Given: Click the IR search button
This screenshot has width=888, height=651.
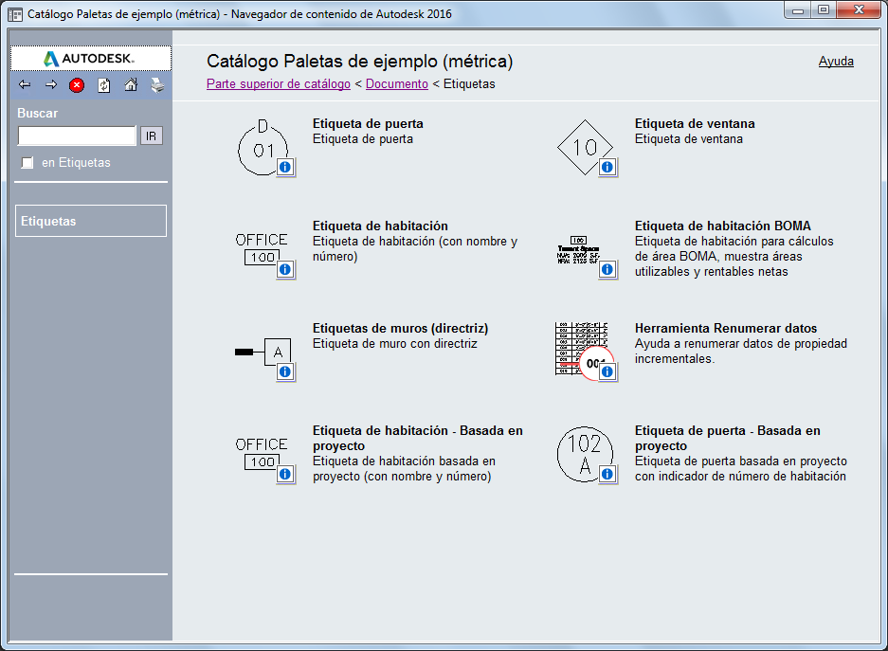Looking at the screenshot, I should click(x=152, y=136).
